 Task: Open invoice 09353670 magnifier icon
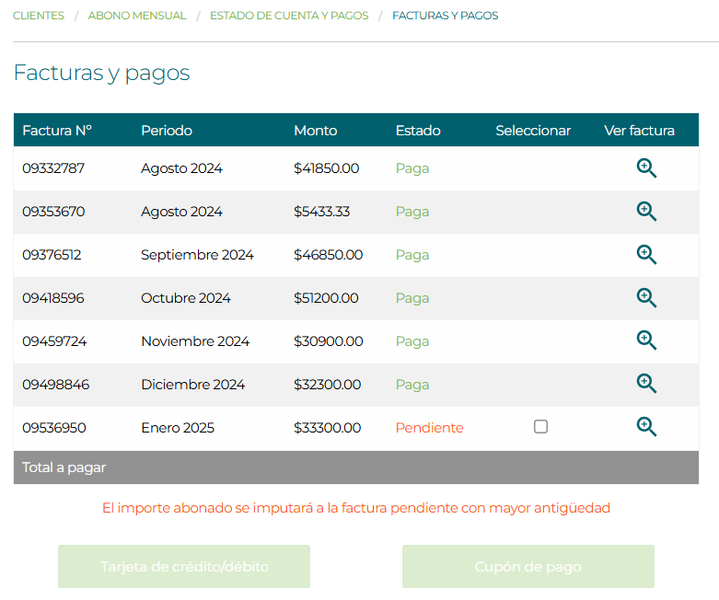pos(646,212)
